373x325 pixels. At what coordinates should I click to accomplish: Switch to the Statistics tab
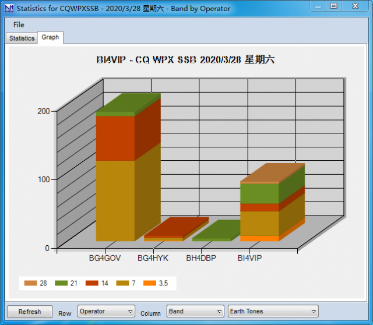tap(22, 38)
